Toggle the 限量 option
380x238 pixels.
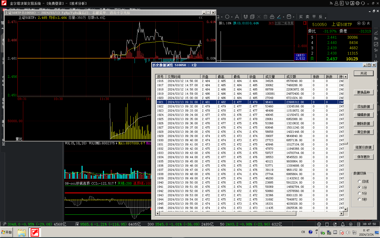coord(291,23)
